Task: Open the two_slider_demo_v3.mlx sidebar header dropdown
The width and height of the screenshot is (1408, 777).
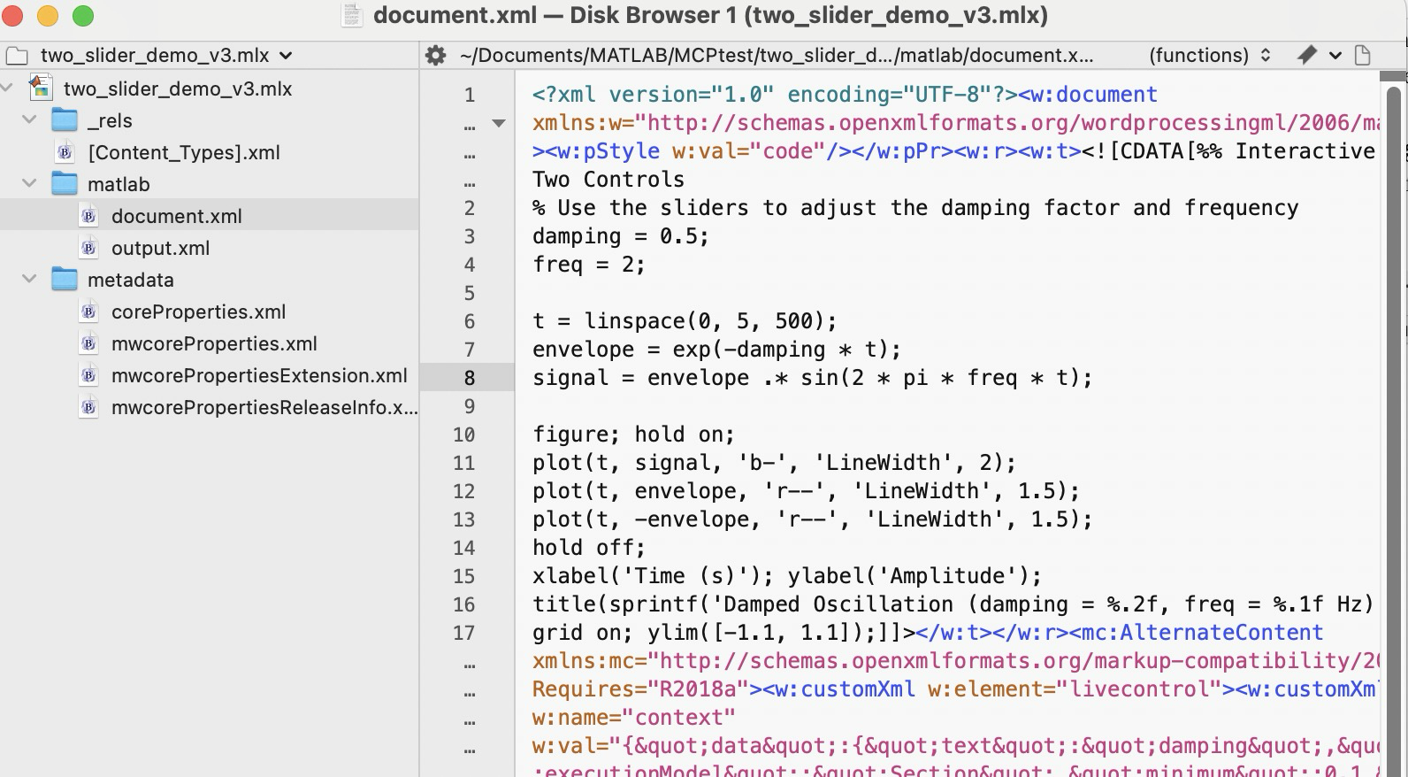Action: click(167, 55)
